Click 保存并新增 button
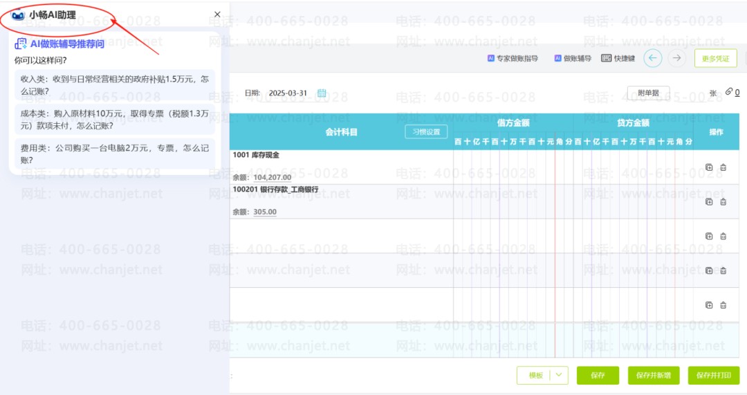Screen dimensions: 747x395 pyautogui.click(x=653, y=375)
